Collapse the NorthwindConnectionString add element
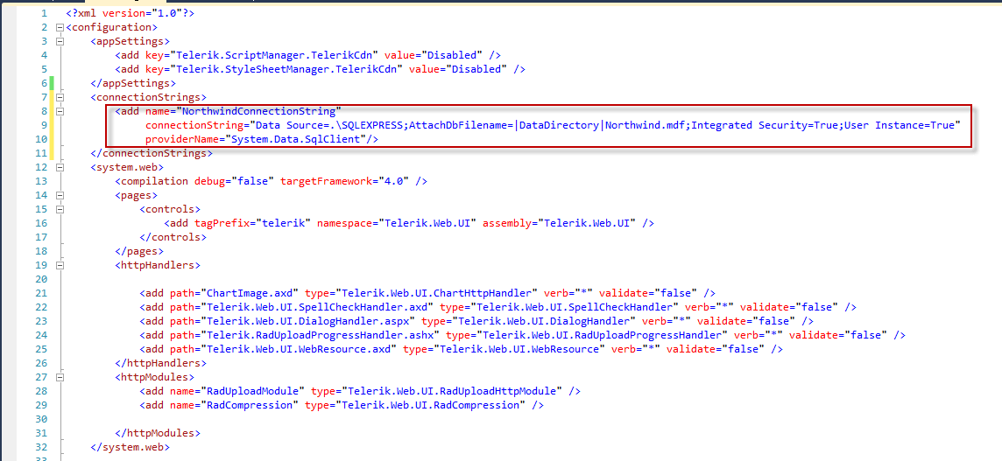 coord(60,111)
